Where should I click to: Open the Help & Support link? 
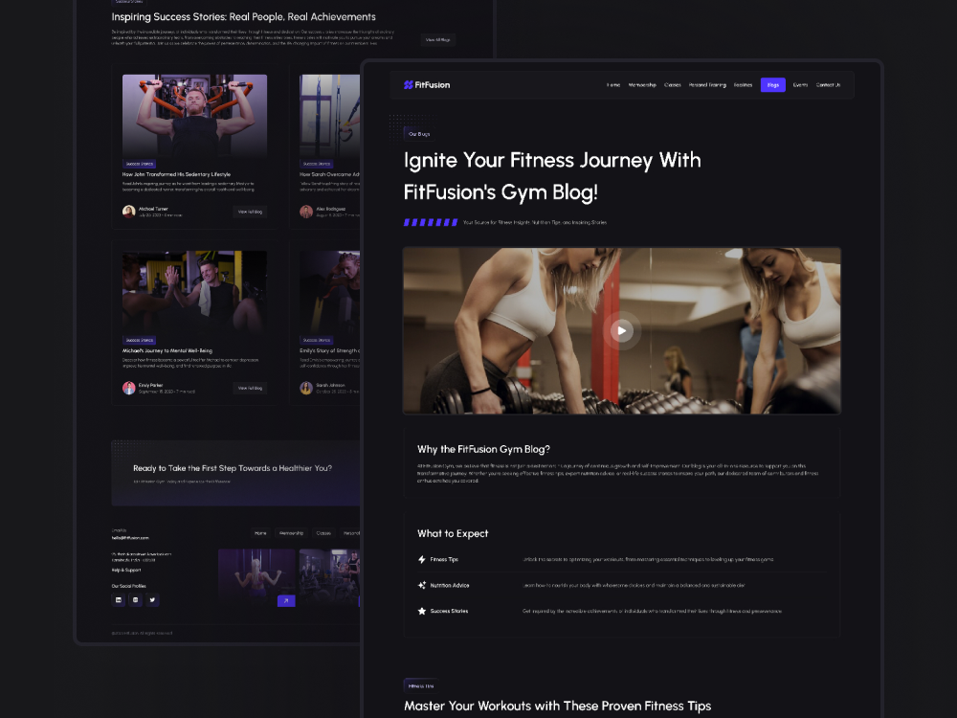pos(126,572)
